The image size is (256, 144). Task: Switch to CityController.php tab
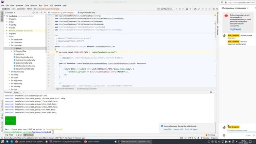tap(87, 12)
